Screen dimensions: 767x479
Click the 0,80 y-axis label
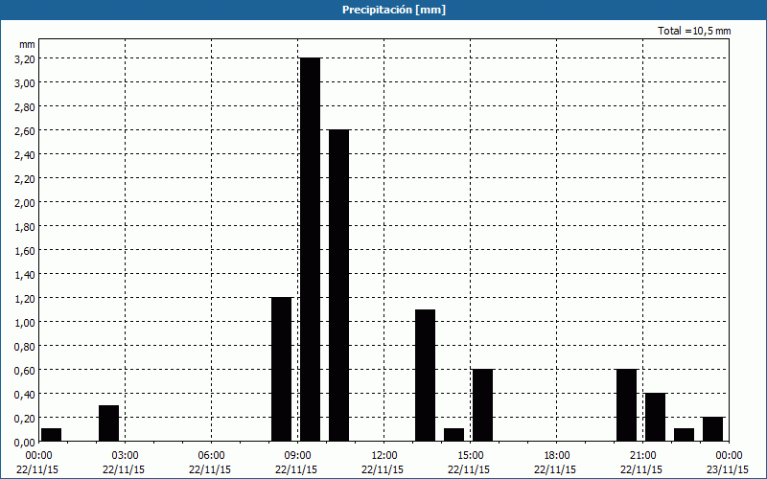25,347
